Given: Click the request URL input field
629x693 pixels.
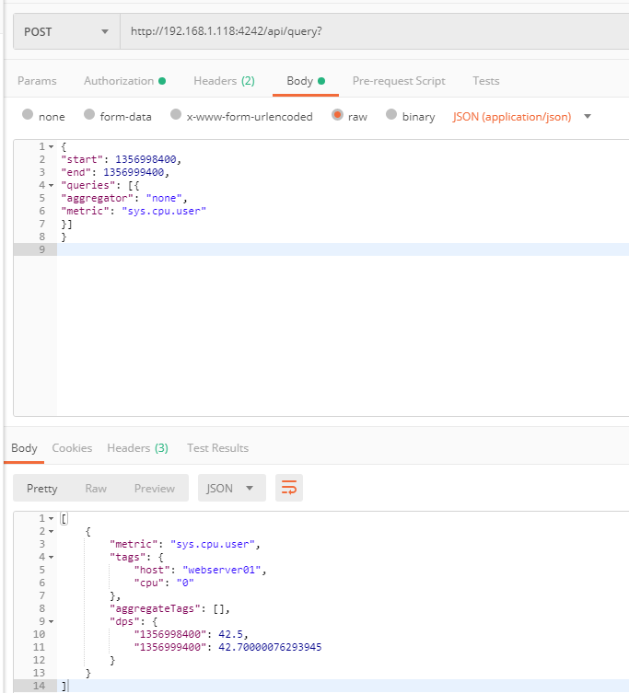Looking at the screenshot, I should point(374,31).
